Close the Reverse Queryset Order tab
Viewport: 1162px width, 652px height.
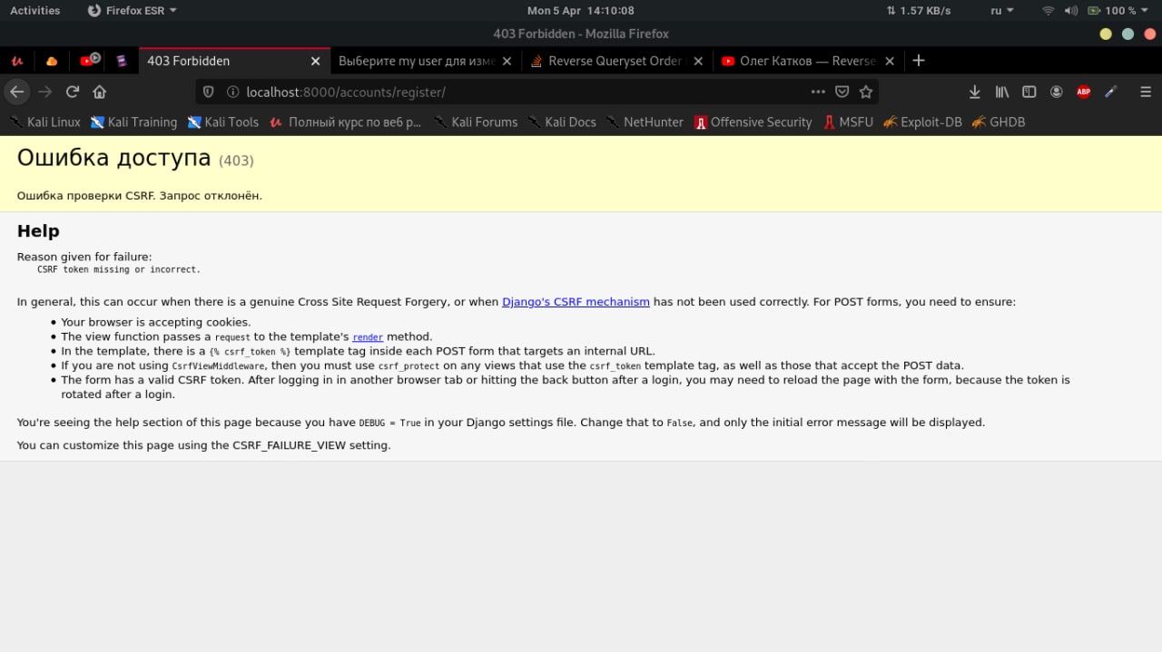(698, 61)
